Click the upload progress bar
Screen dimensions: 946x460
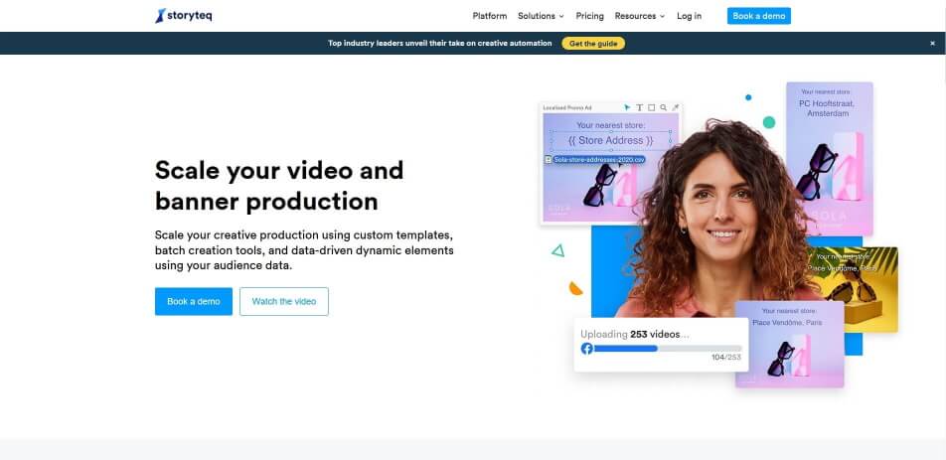668,349
